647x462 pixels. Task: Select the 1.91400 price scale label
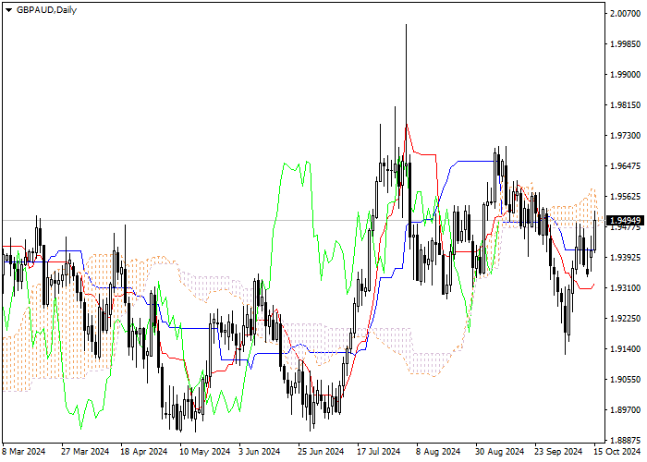(x=625, y=349)
